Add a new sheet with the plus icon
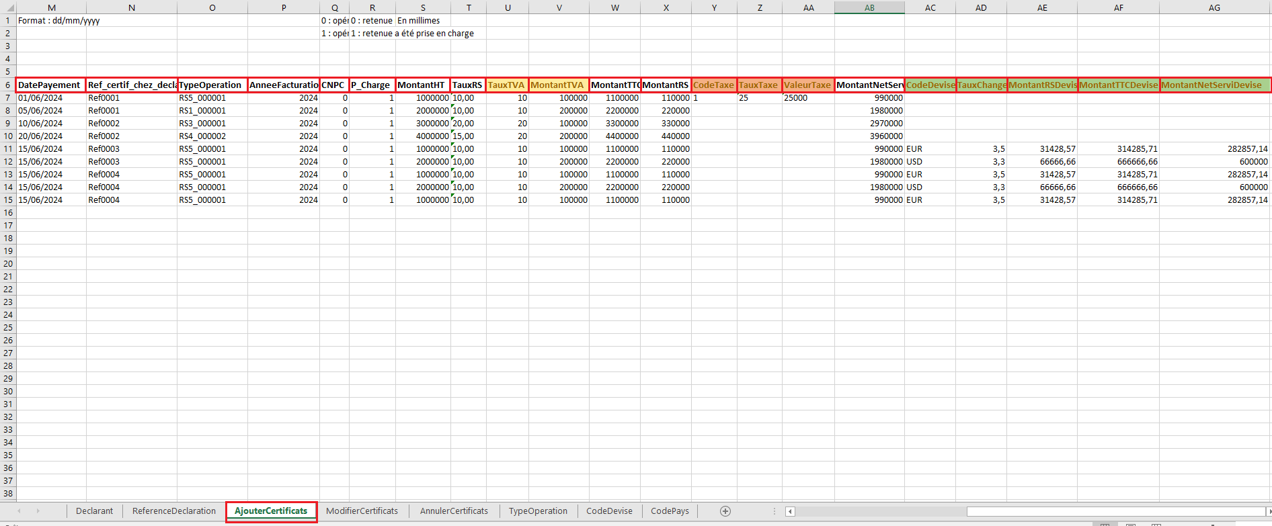Screen dimensions: 1272x526 point(725,511)
